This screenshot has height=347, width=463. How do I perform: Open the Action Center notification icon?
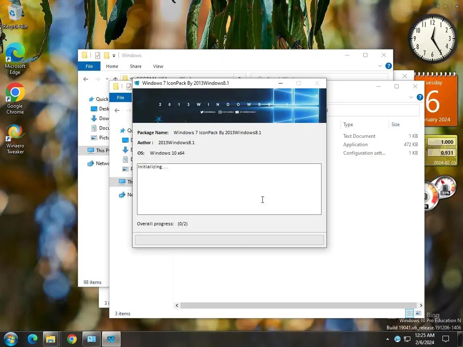(x=446, y=339)
